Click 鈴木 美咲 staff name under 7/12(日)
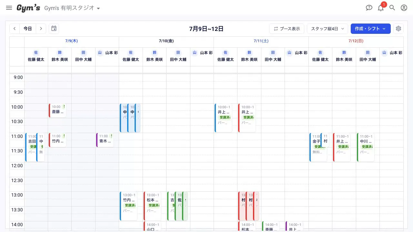 coord(344,60)
